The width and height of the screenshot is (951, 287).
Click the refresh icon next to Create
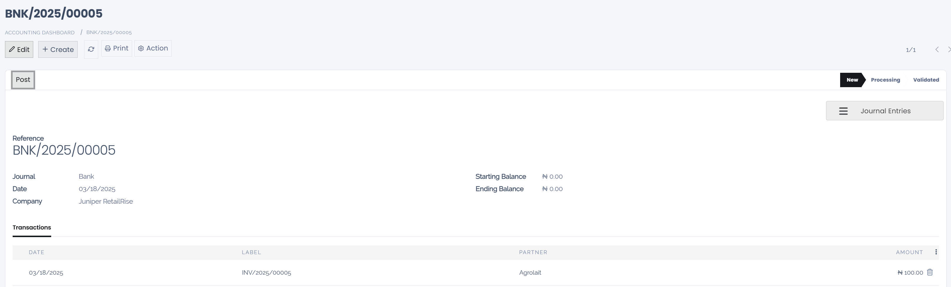91,49
